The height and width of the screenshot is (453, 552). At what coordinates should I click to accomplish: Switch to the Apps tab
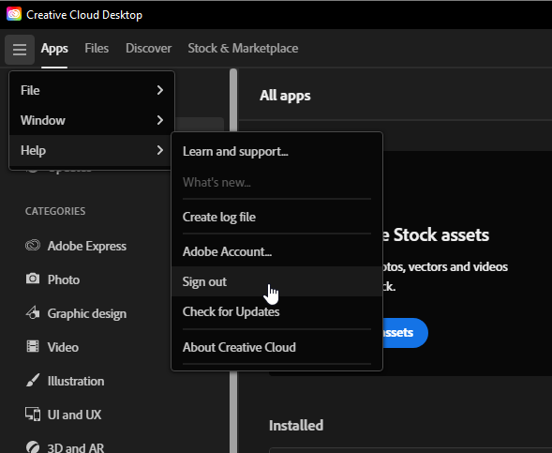coord(54,48)
